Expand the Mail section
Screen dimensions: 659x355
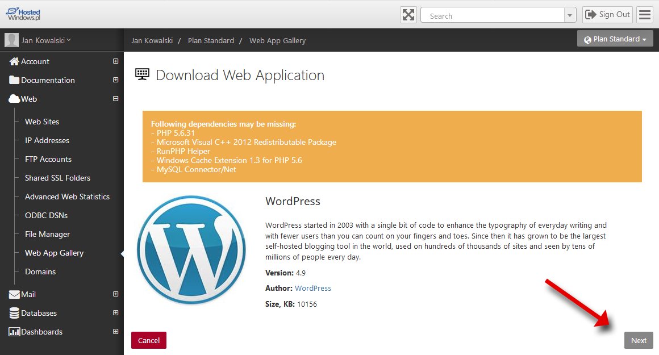tap(115, 294)
